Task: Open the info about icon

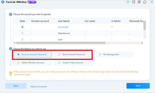Action: (x=145, y=2)
